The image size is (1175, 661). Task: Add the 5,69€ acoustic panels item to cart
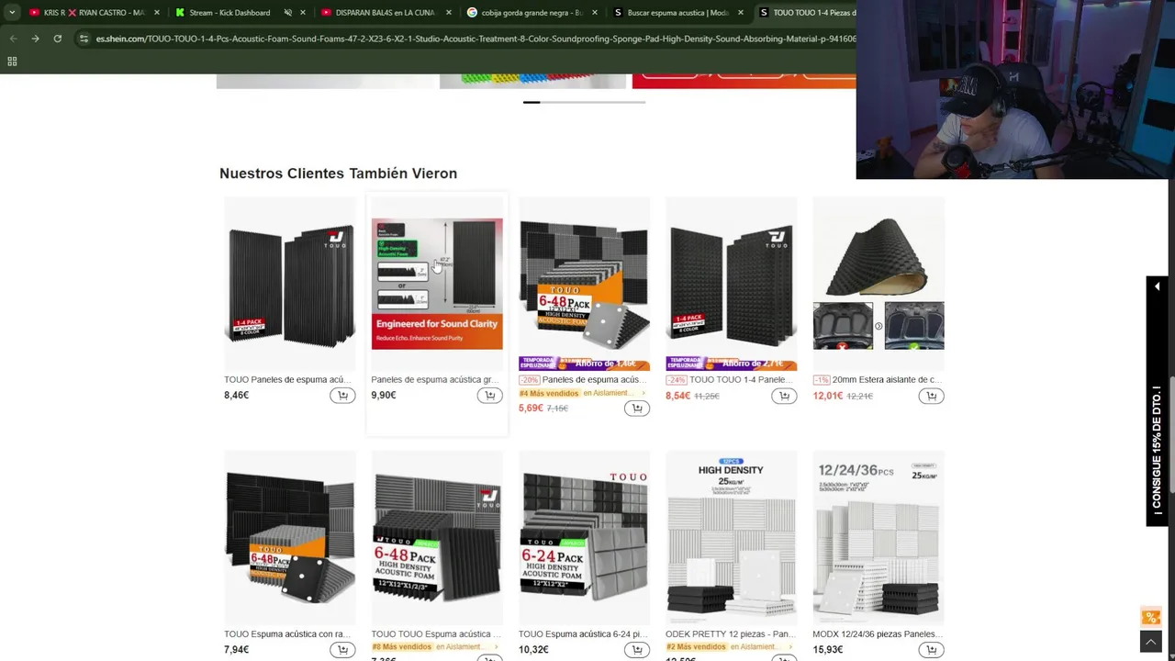636,409
